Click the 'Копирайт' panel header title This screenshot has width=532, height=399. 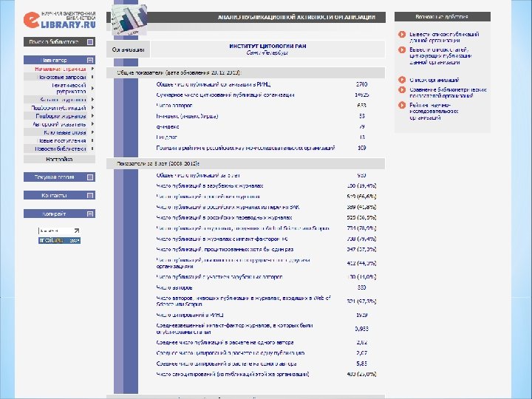(54, 214)
